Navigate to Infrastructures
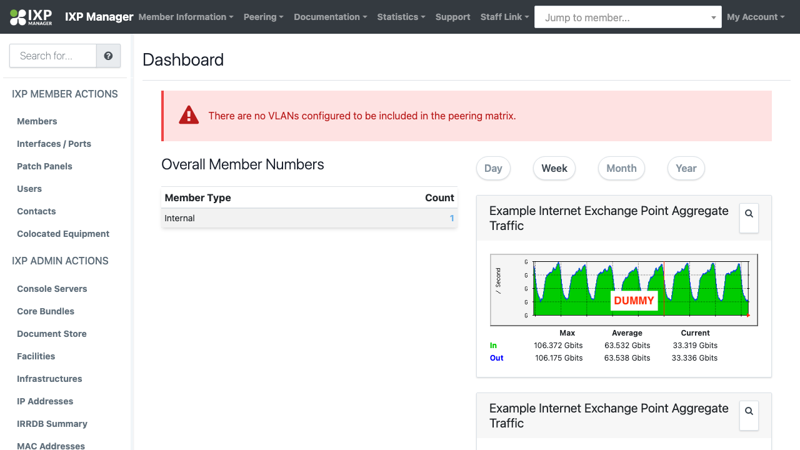The width and height of the screenshot is (800, 450). tap(49, 379)
